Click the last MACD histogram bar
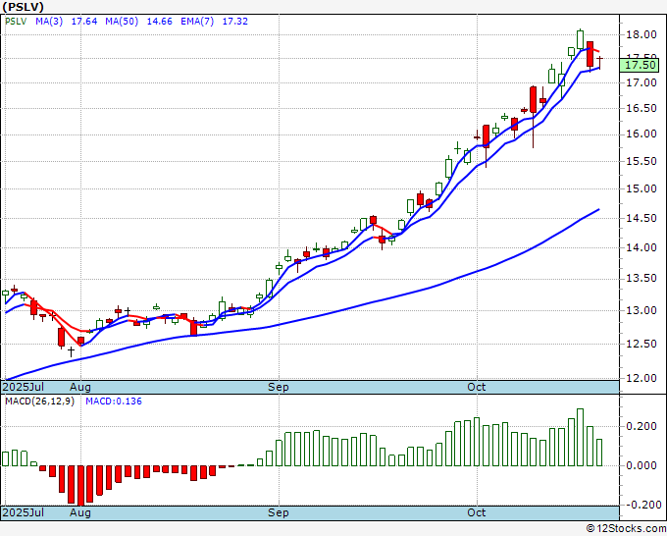 [x=599, y=453]
